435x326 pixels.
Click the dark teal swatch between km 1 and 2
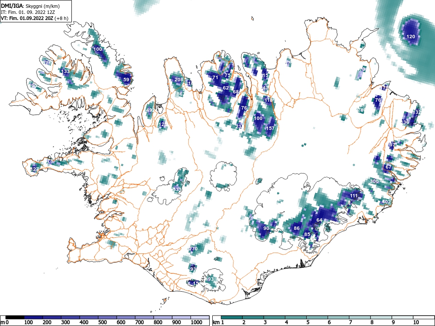point(232,317)
